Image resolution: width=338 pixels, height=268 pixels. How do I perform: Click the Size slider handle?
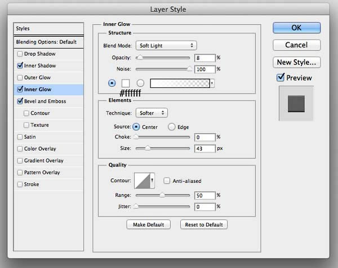tap(148, 148)
